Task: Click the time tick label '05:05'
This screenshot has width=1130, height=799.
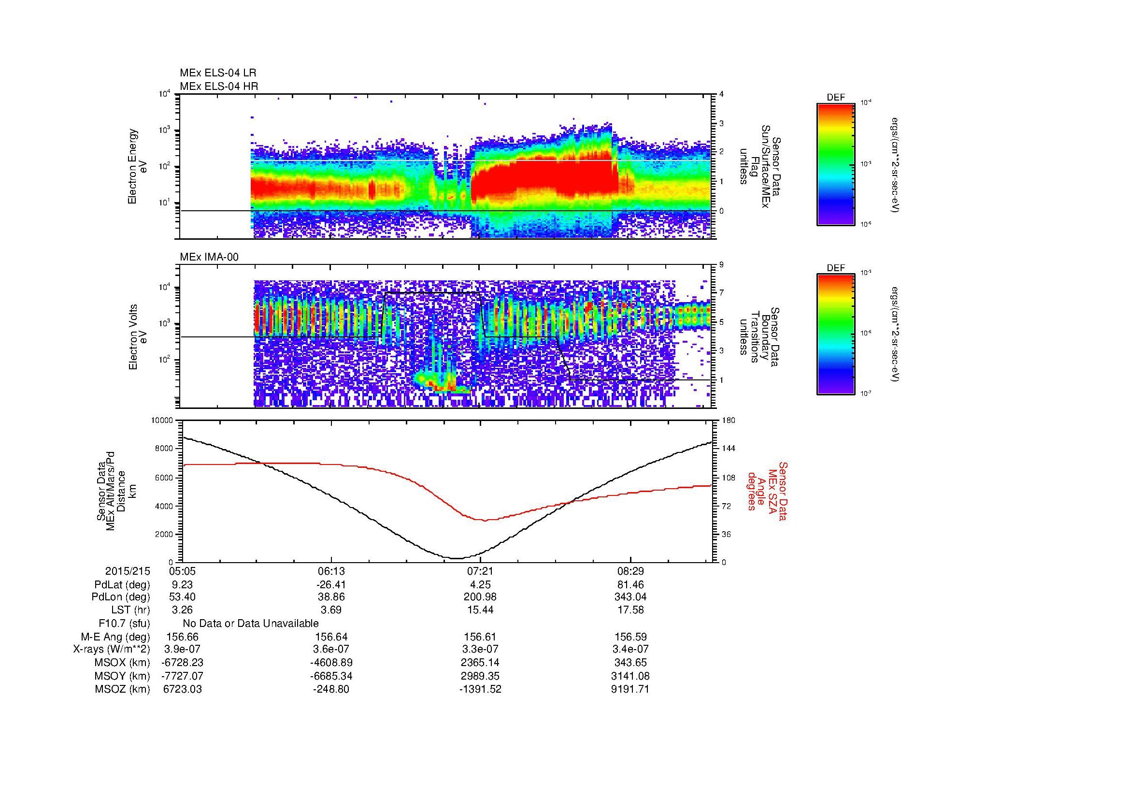Action: 182,571
